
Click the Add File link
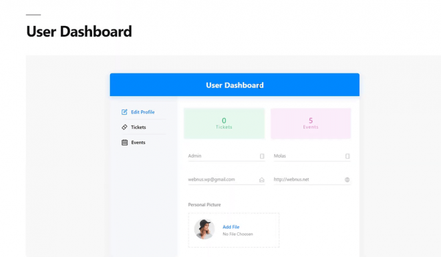click(x=231, y=227)
